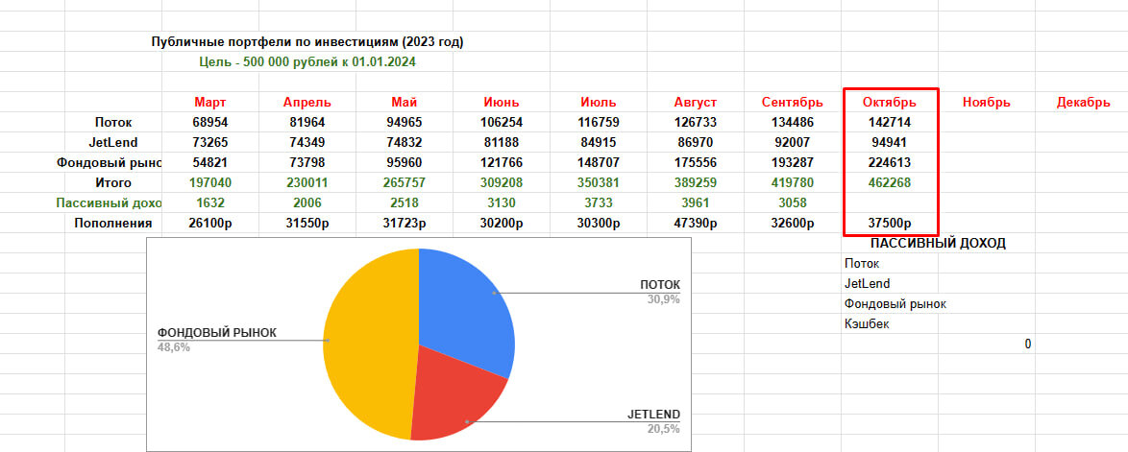
Task: Select passive income cell 3961
Action: pyautogui.click(x=696, y=202)
